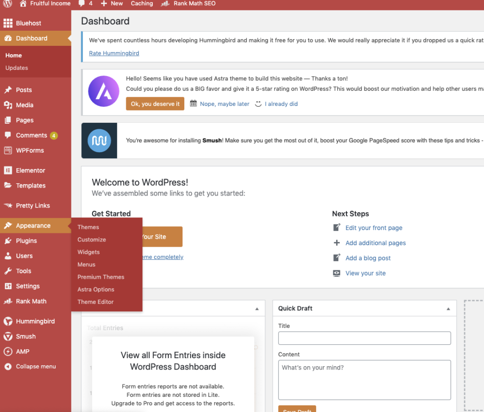This screenshot has height=412, width=484.
Task: Open Astra Options submenu item
Action: [95, 290]
